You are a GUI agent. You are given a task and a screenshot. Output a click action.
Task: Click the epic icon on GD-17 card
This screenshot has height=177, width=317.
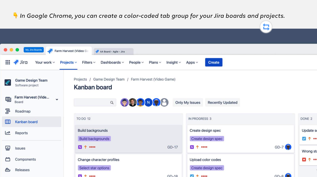click(80, 147)
